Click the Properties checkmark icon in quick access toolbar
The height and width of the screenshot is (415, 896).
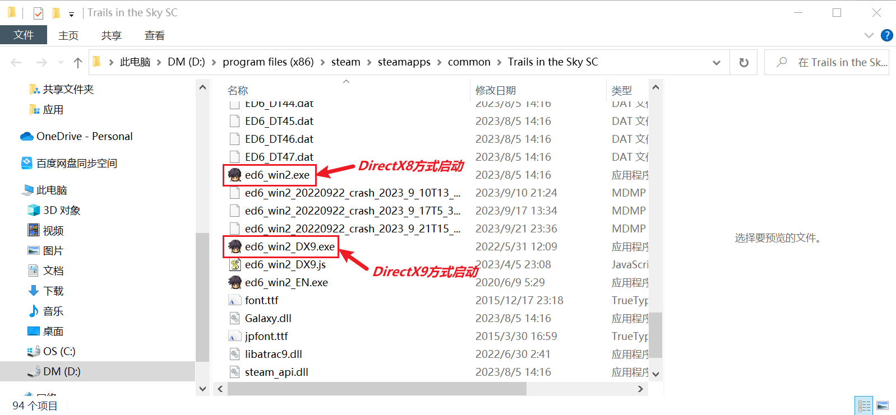coord(38,13)
